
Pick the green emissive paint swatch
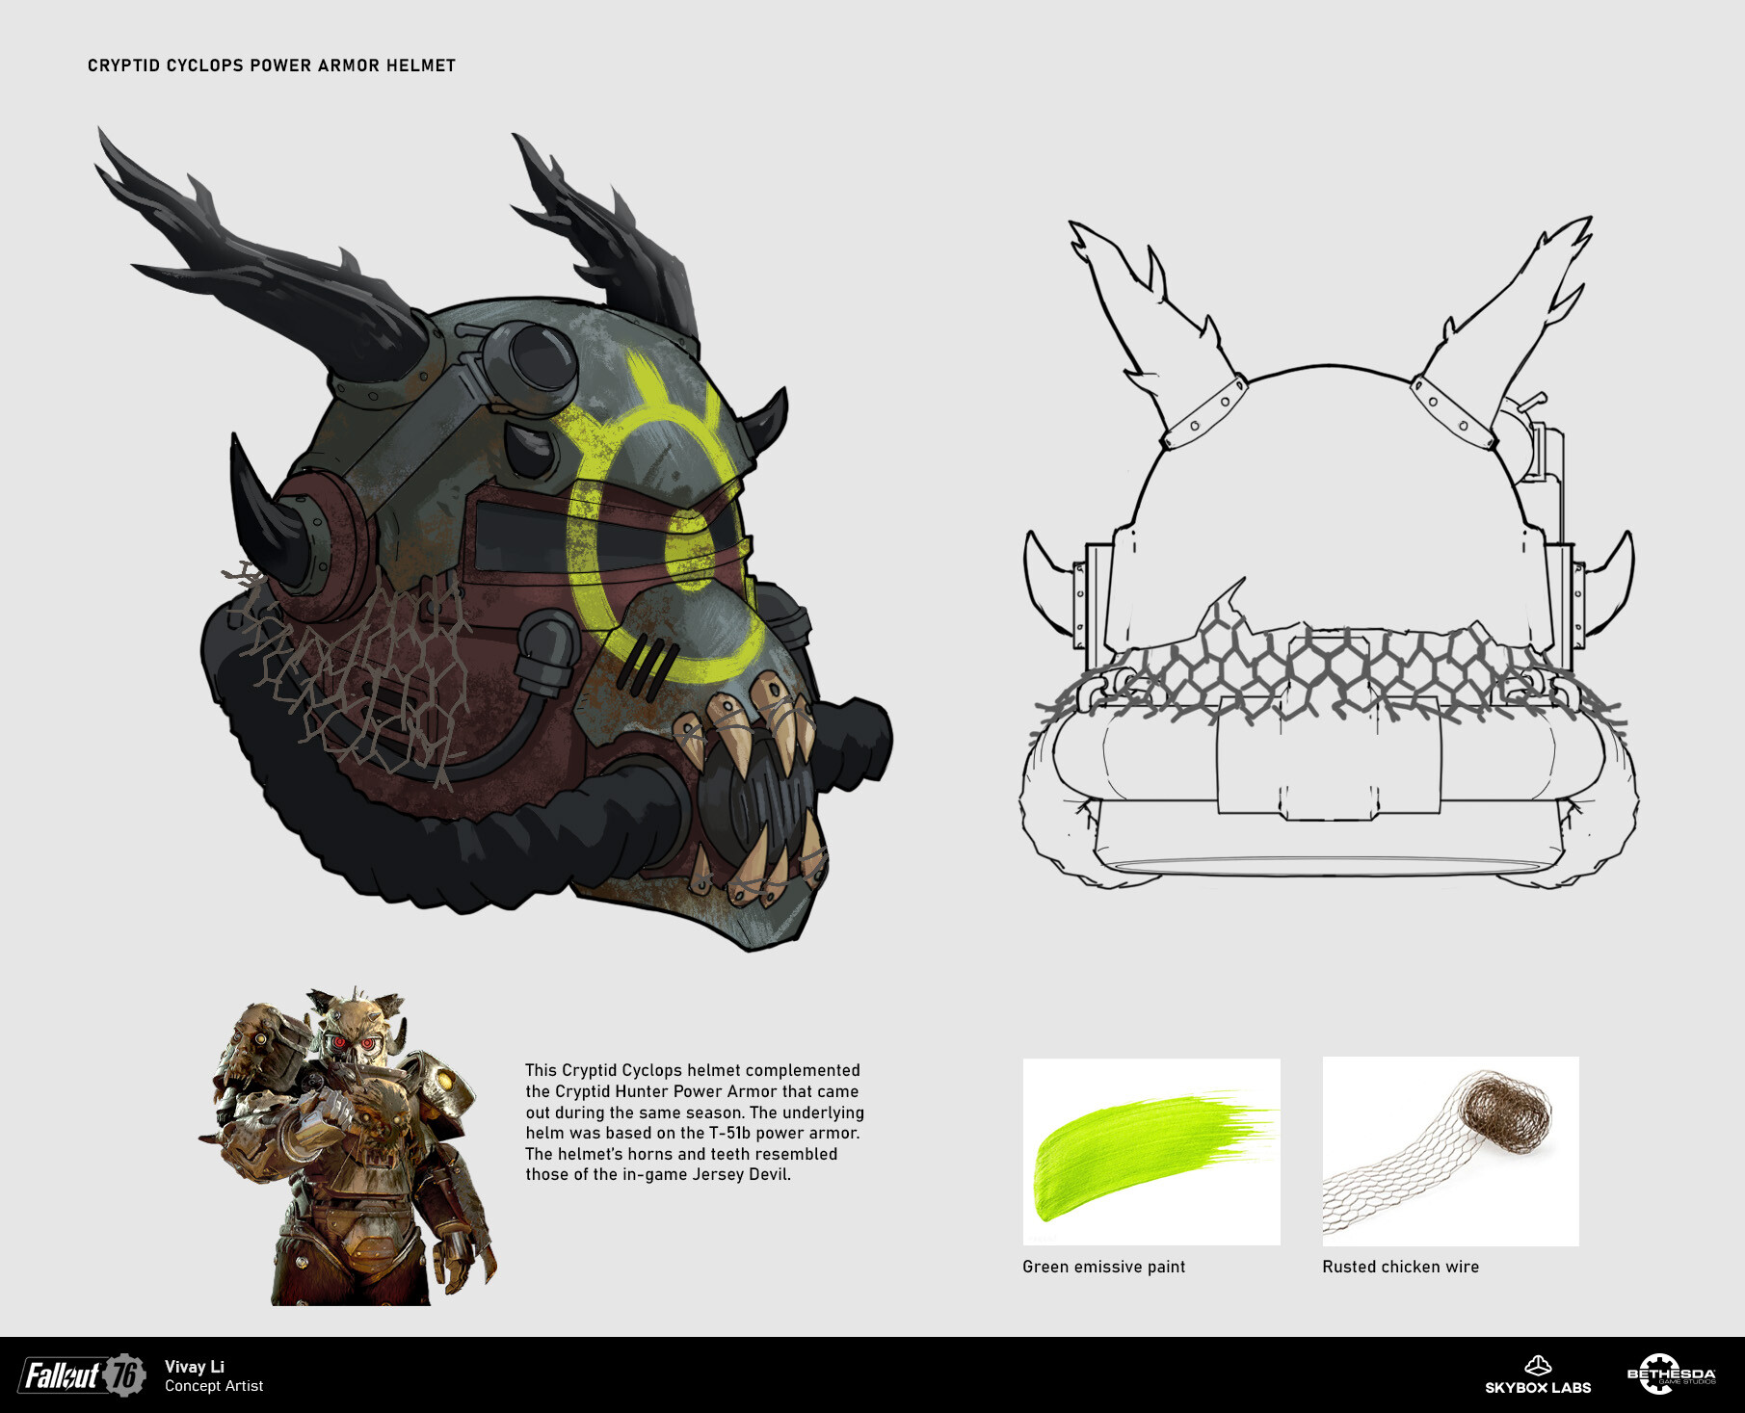coord(1151,1152)
